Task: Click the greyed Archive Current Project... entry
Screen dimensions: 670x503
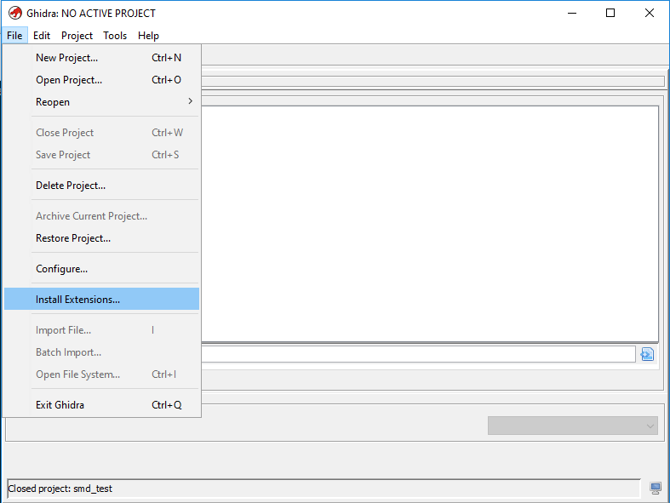Action: click(101, 216)
